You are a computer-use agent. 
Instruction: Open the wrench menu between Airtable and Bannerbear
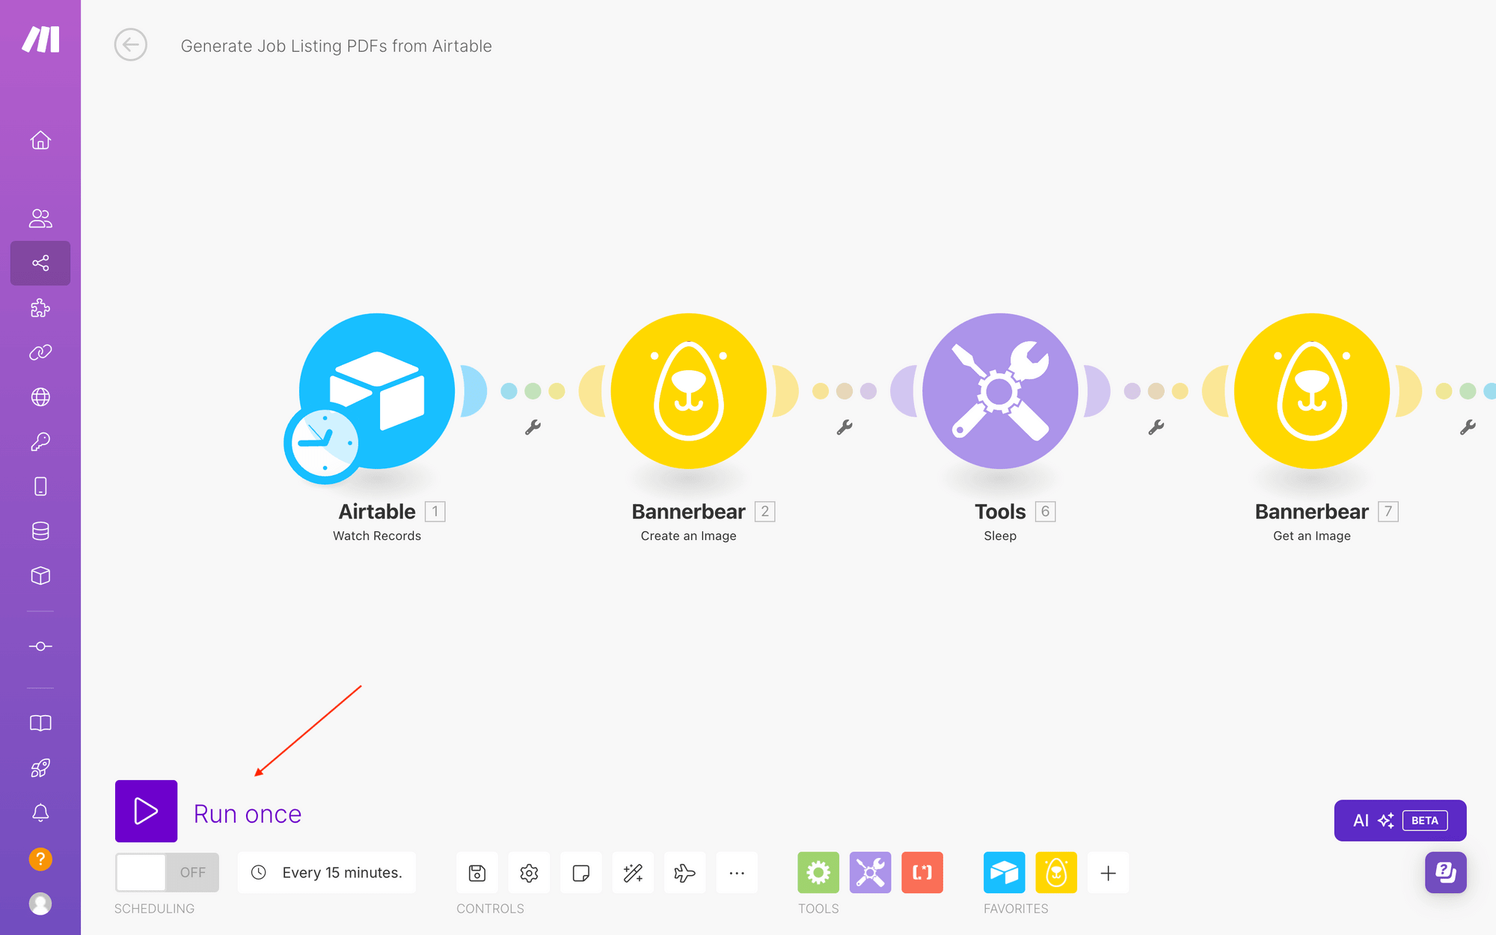(533, 426)
